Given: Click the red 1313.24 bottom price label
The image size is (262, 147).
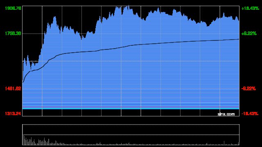Looking at the screenshot, I should coord(13,114).
